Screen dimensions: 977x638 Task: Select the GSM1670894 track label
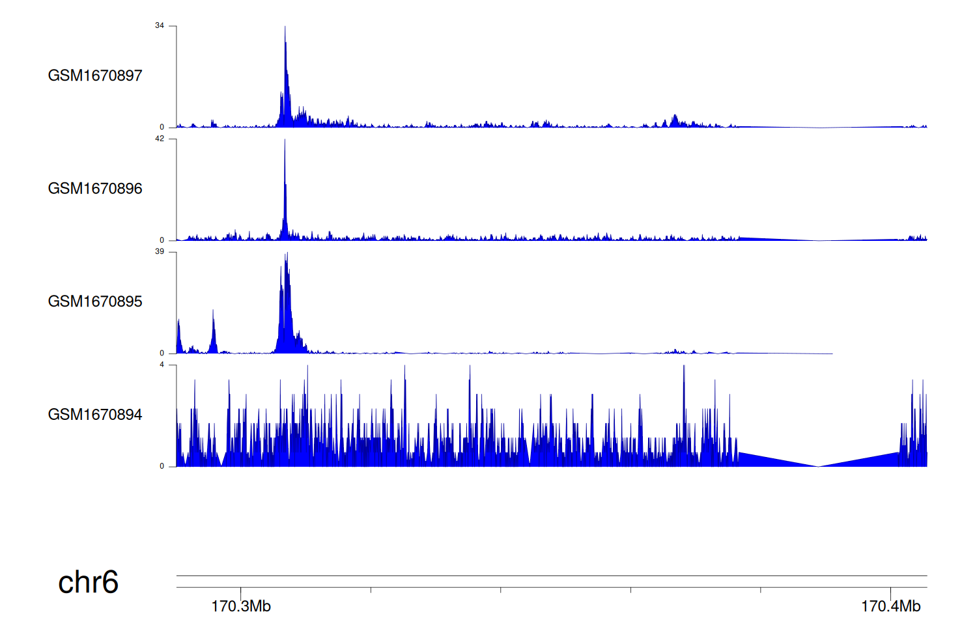pos(95,415)
